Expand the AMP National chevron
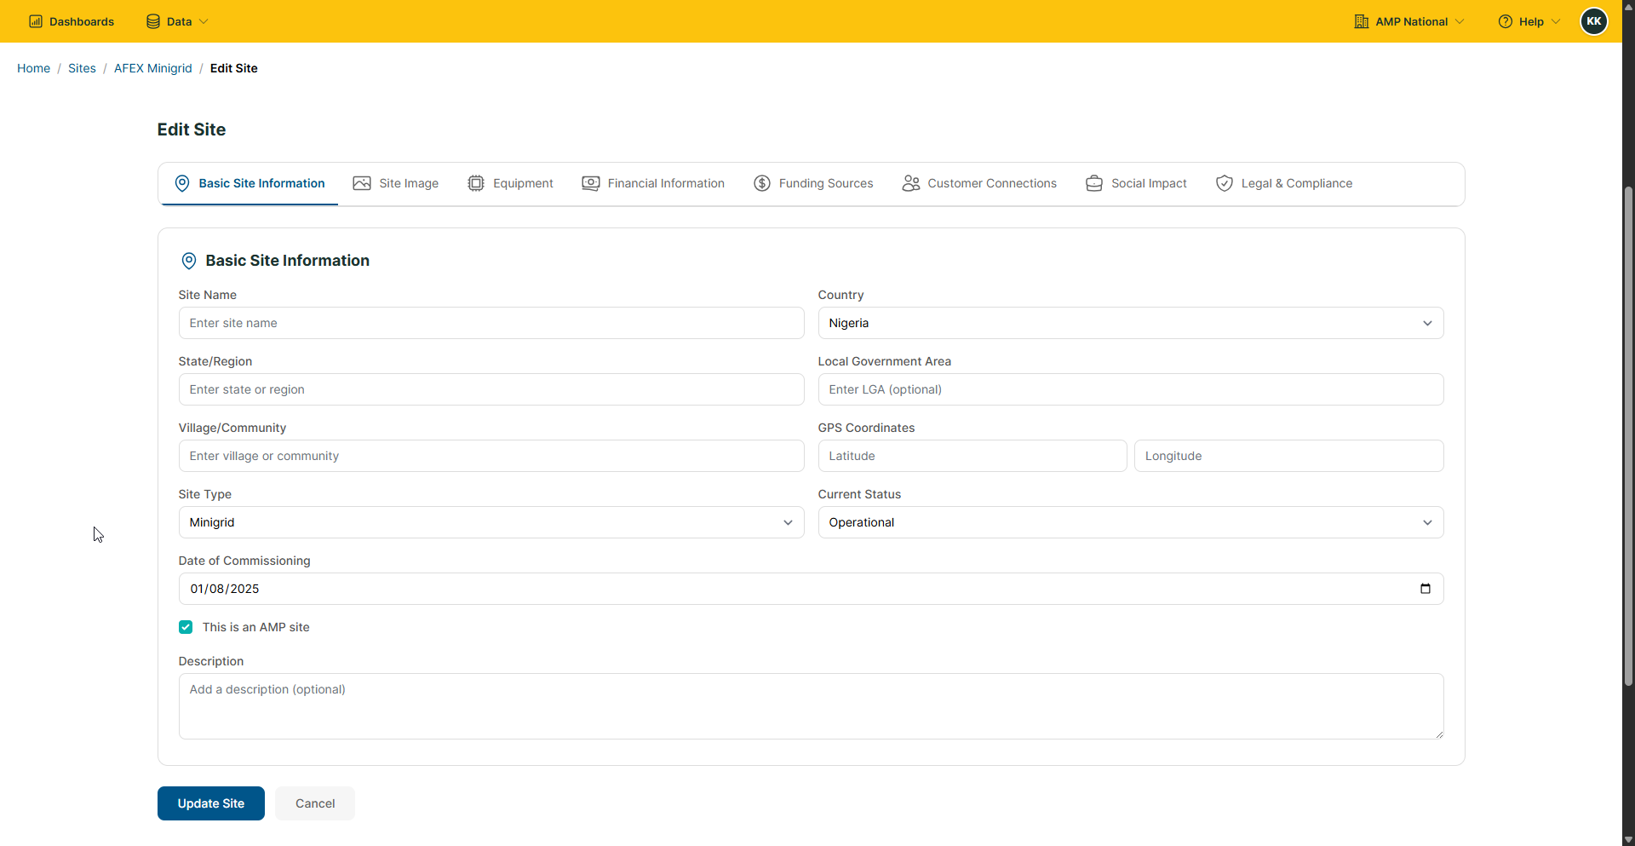 (x=1460, y=21)
